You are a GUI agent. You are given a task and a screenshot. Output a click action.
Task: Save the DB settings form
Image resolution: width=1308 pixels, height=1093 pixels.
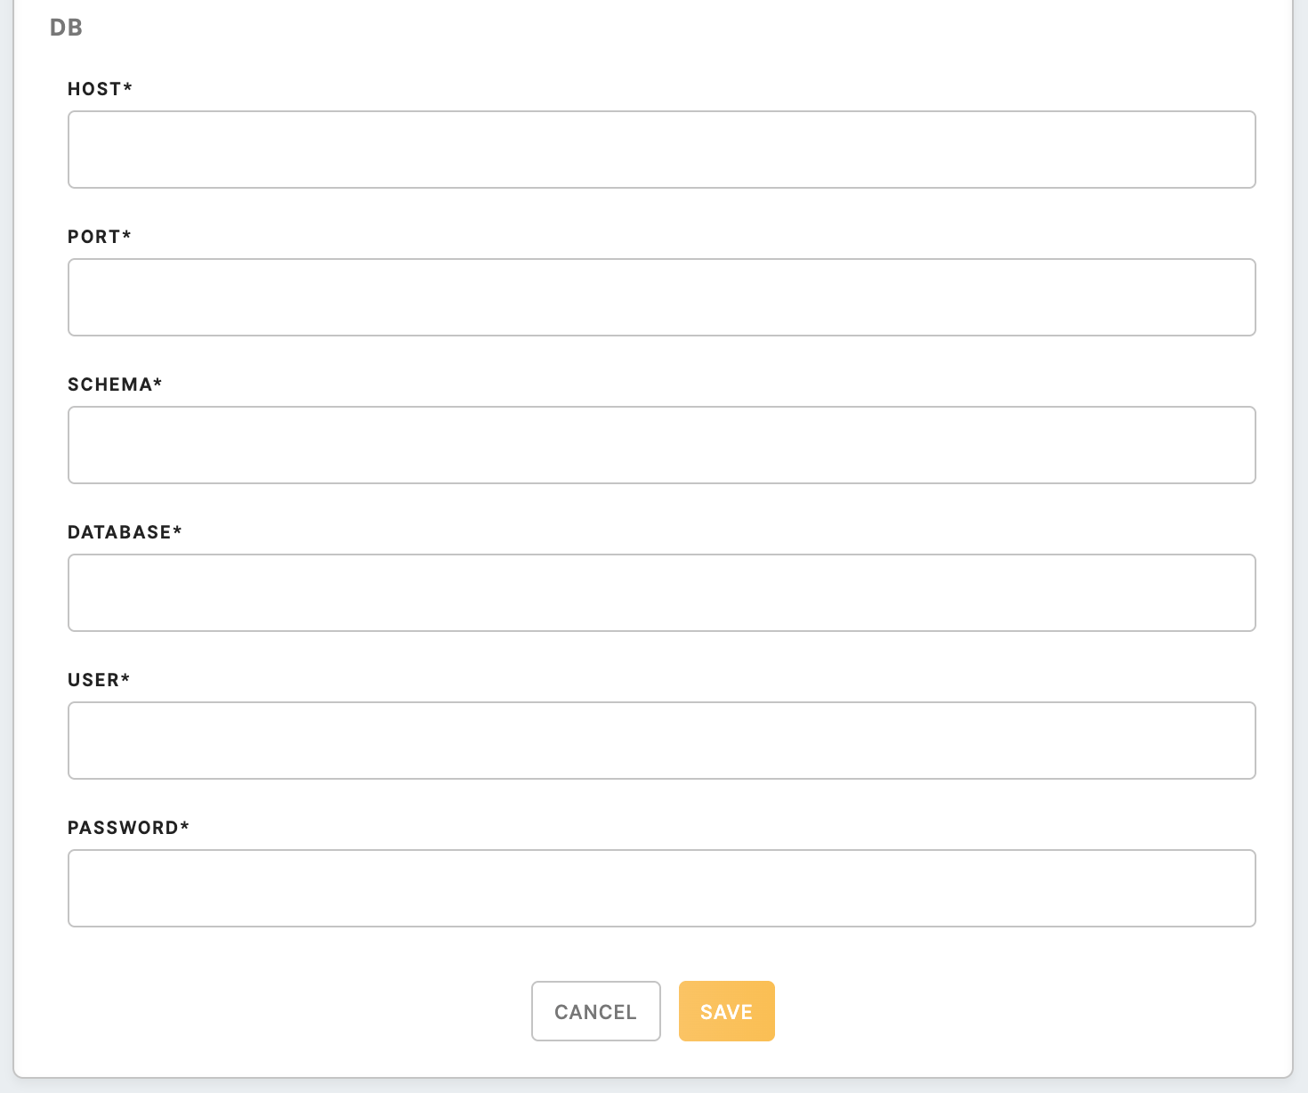[x=726, y=1011]
